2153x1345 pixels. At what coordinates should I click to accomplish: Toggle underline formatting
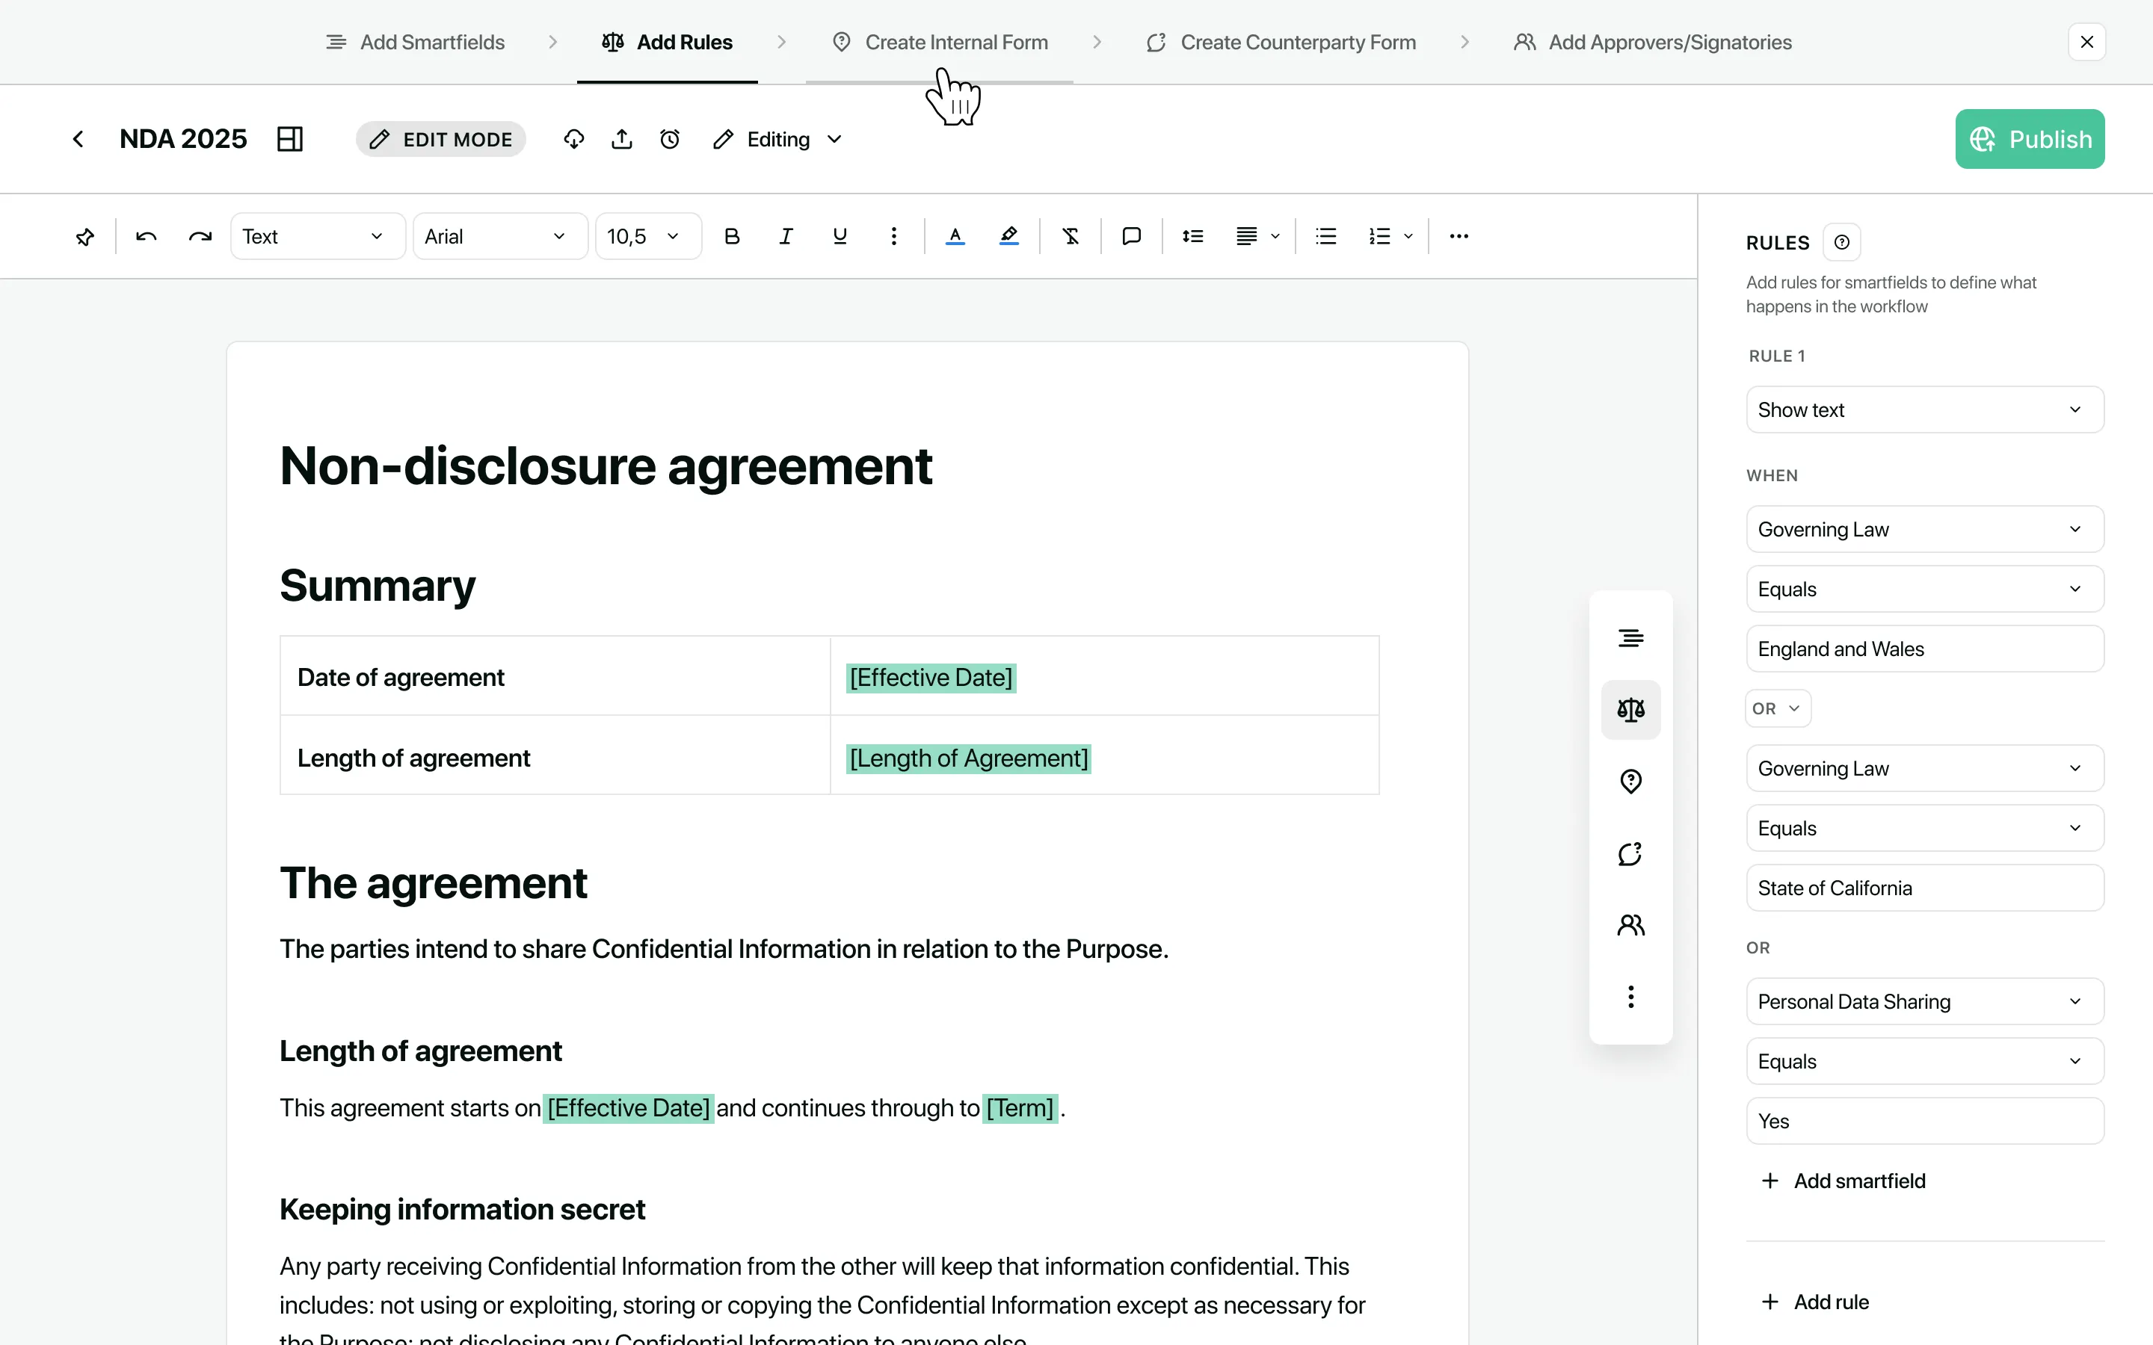point(839,237)
